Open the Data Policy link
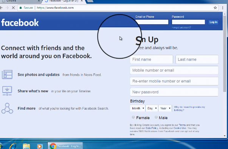 point(152,128)
